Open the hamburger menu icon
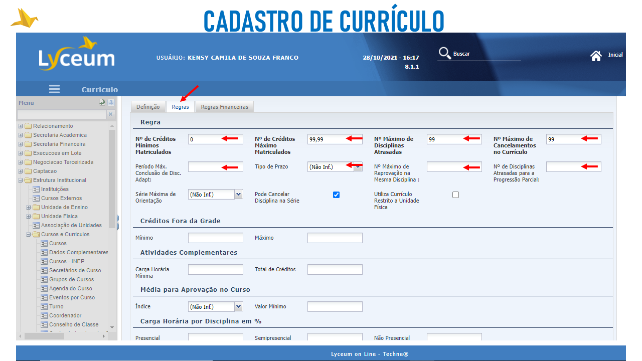642x361 pixels. coord(54,89)
